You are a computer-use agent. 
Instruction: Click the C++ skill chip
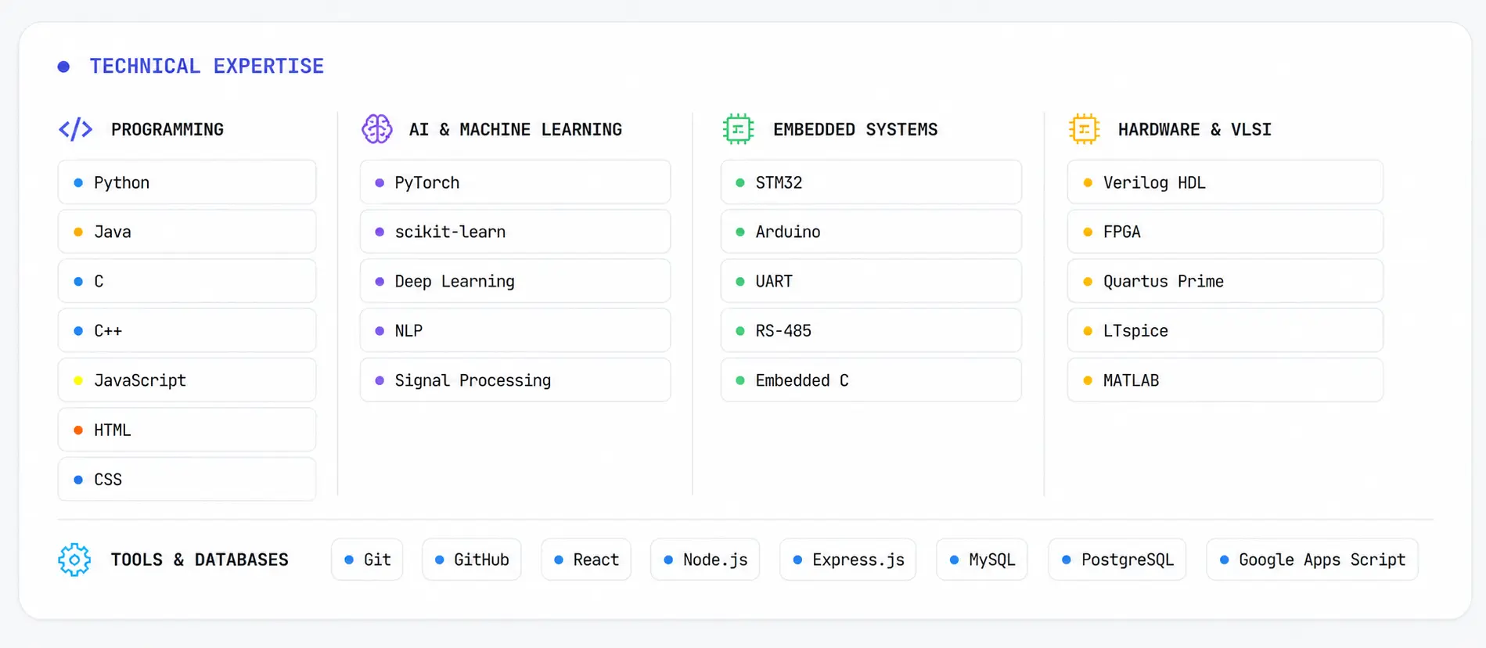[187, 330]
